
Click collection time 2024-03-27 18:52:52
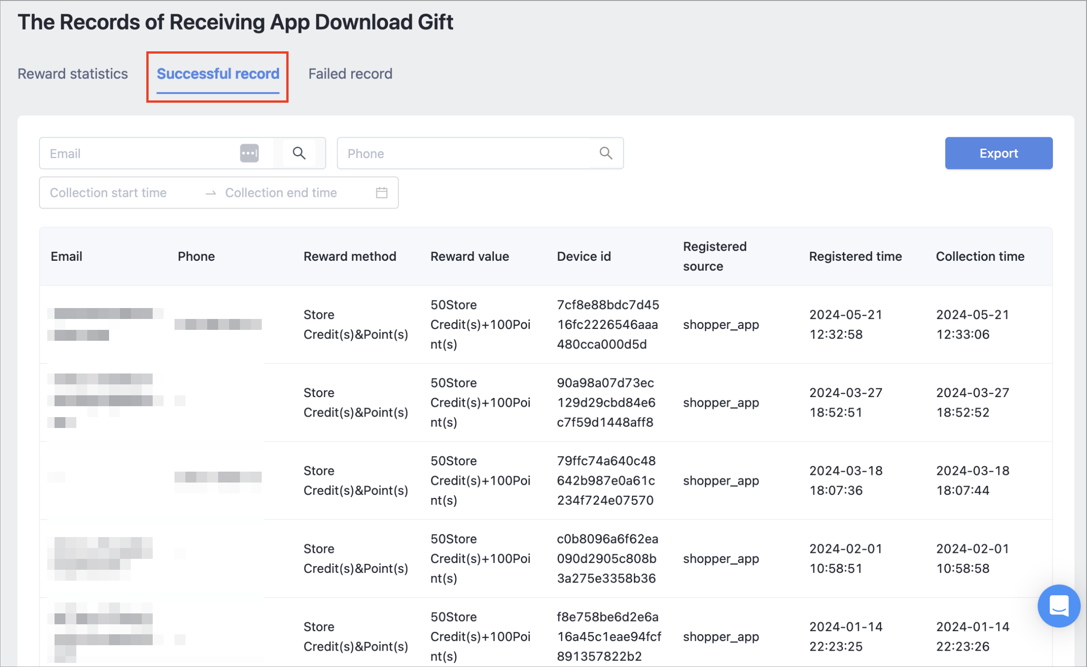(972, 403)
